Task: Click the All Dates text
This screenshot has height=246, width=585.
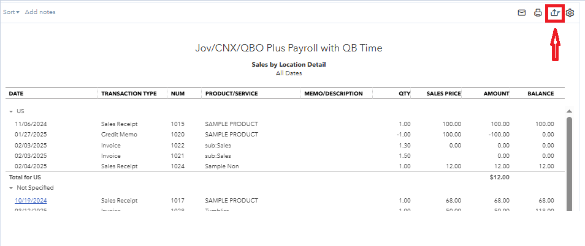Action: (289, 73)
